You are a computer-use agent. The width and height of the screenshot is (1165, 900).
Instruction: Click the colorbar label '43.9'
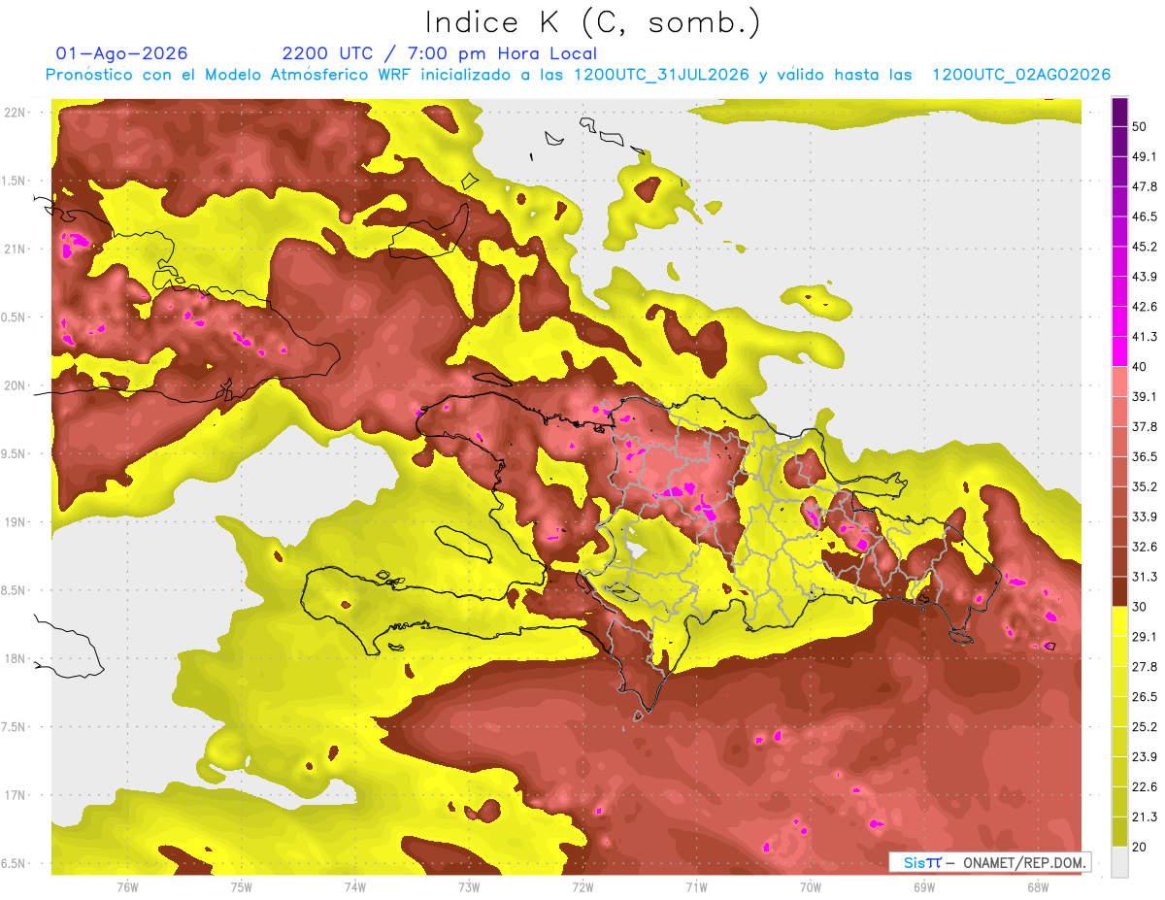pyautogui.click(x=1146, y=277)
